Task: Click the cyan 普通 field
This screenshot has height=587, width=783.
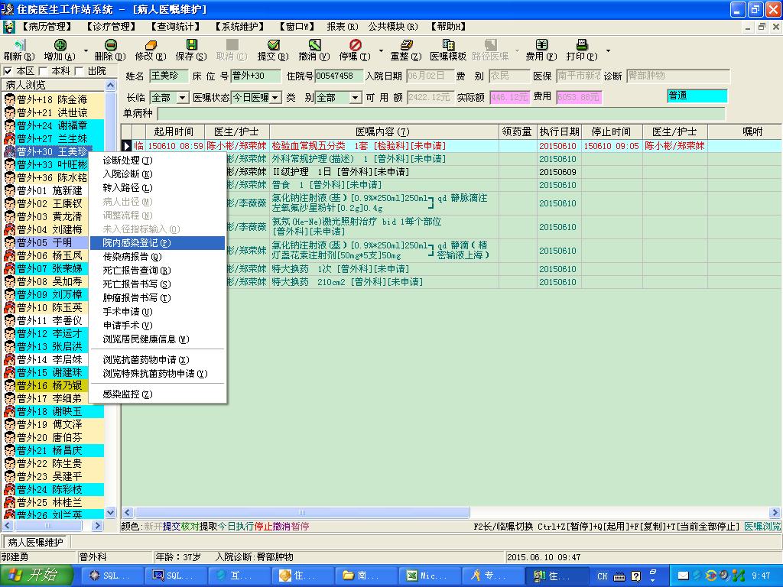Action: click(697, 96)
